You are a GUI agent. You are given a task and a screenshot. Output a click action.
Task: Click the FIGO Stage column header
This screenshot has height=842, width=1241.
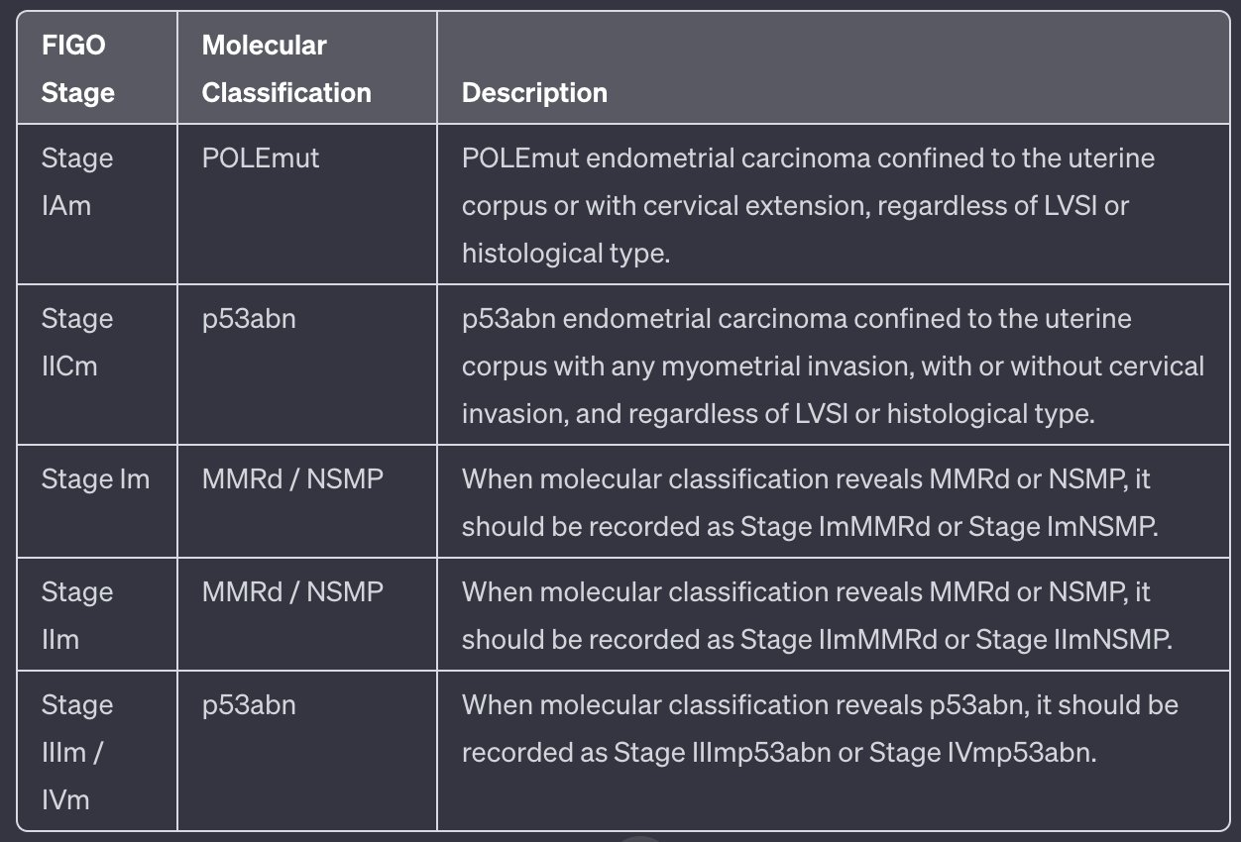[78, 69]
